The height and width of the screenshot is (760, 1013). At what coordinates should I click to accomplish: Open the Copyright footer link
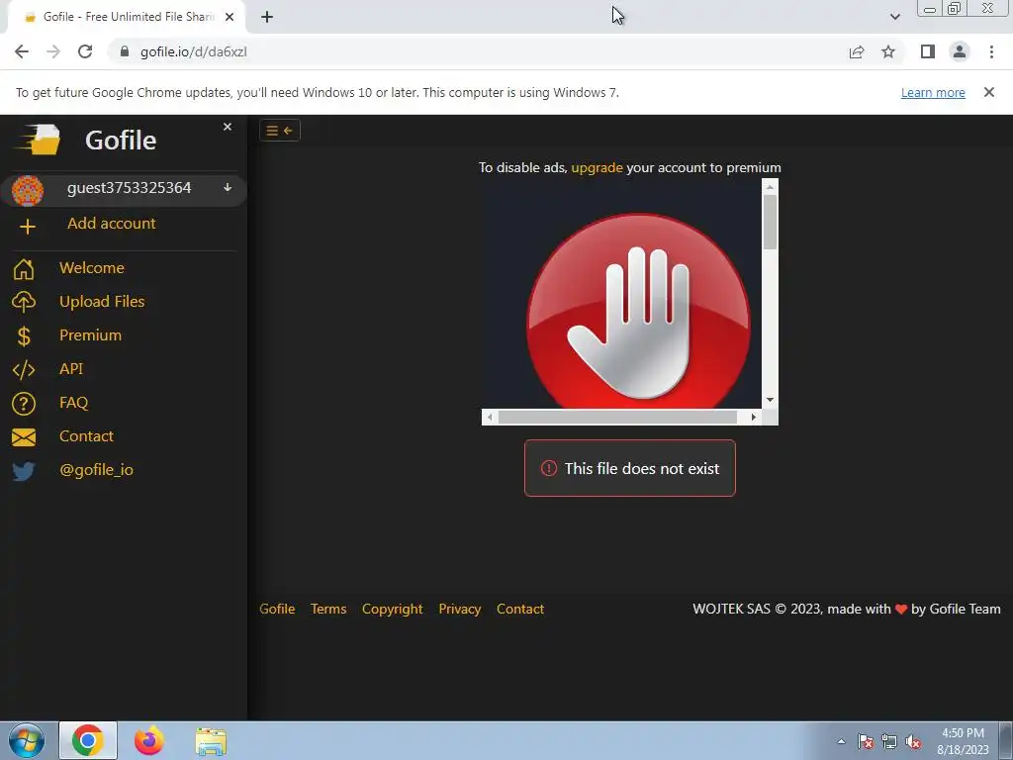[x=392, y=609]
